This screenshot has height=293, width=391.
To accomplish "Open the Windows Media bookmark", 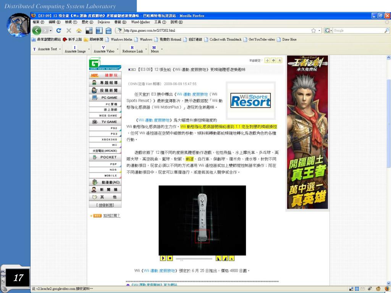I will (x=119, y=39).
